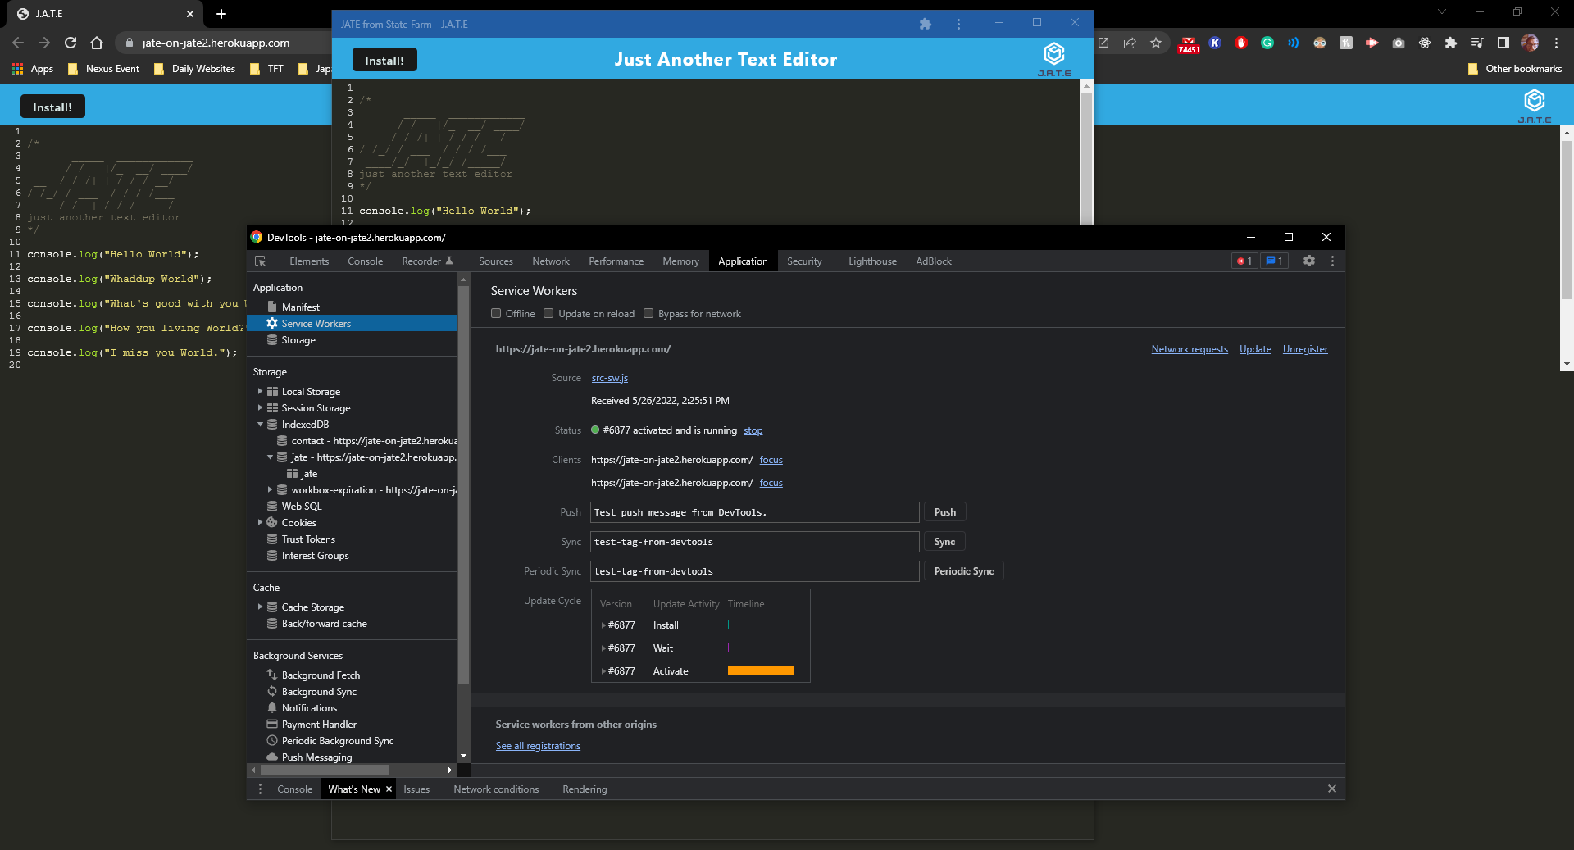1574x850 pixels.
Task: Check Update on reload
Action: click(x=548, y=313)
